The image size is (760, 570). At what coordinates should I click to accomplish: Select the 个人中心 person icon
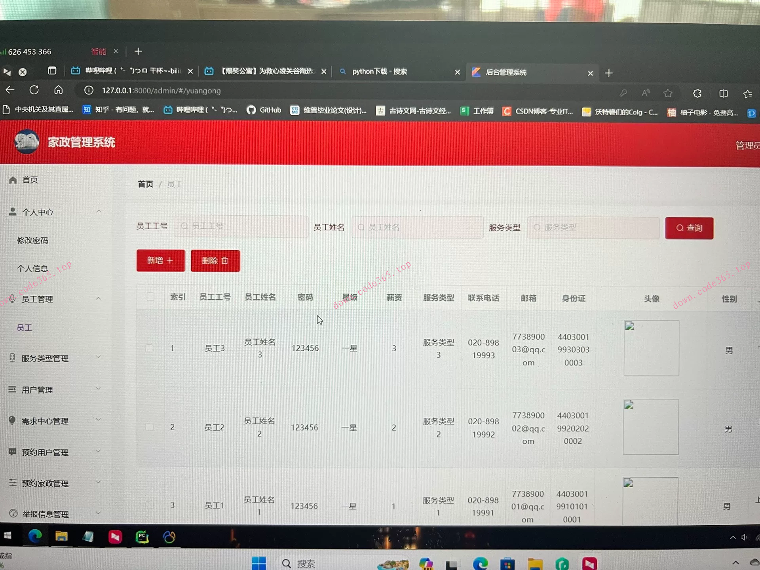[12, 211]
